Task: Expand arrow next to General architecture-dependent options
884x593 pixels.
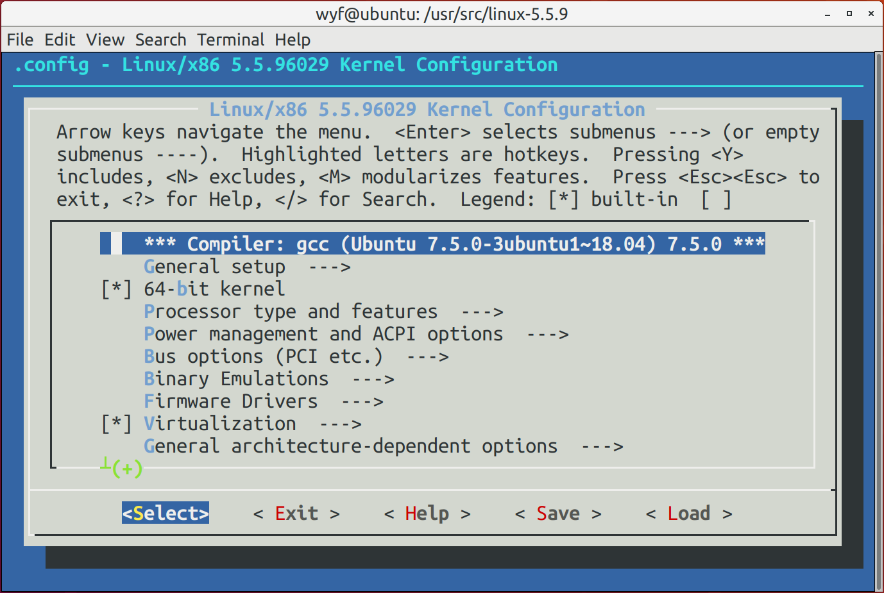Action: pyautogui.click(x=602, y=447)
